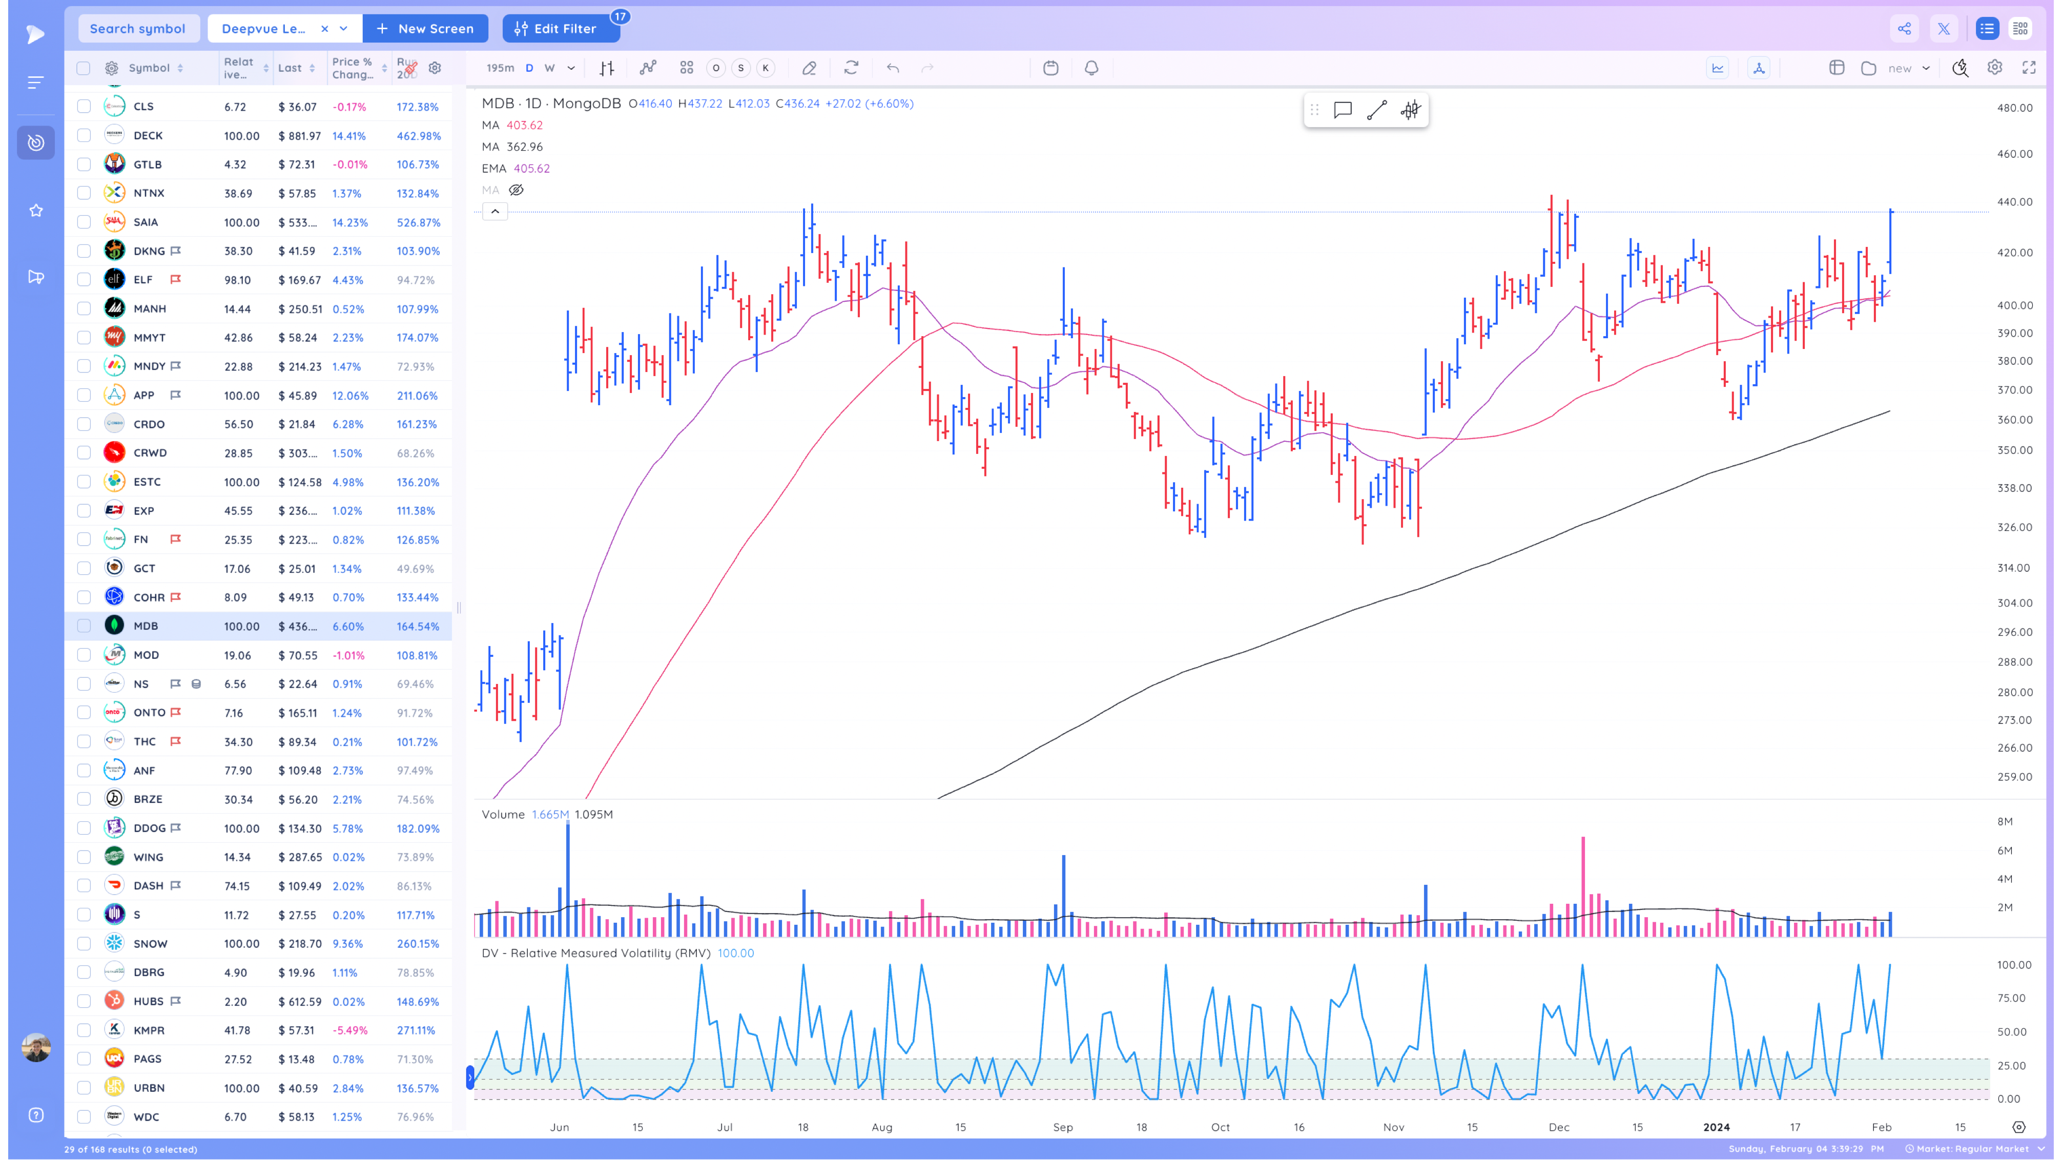Click the price scale settings icon at bottom right

pos(2019,1127)
